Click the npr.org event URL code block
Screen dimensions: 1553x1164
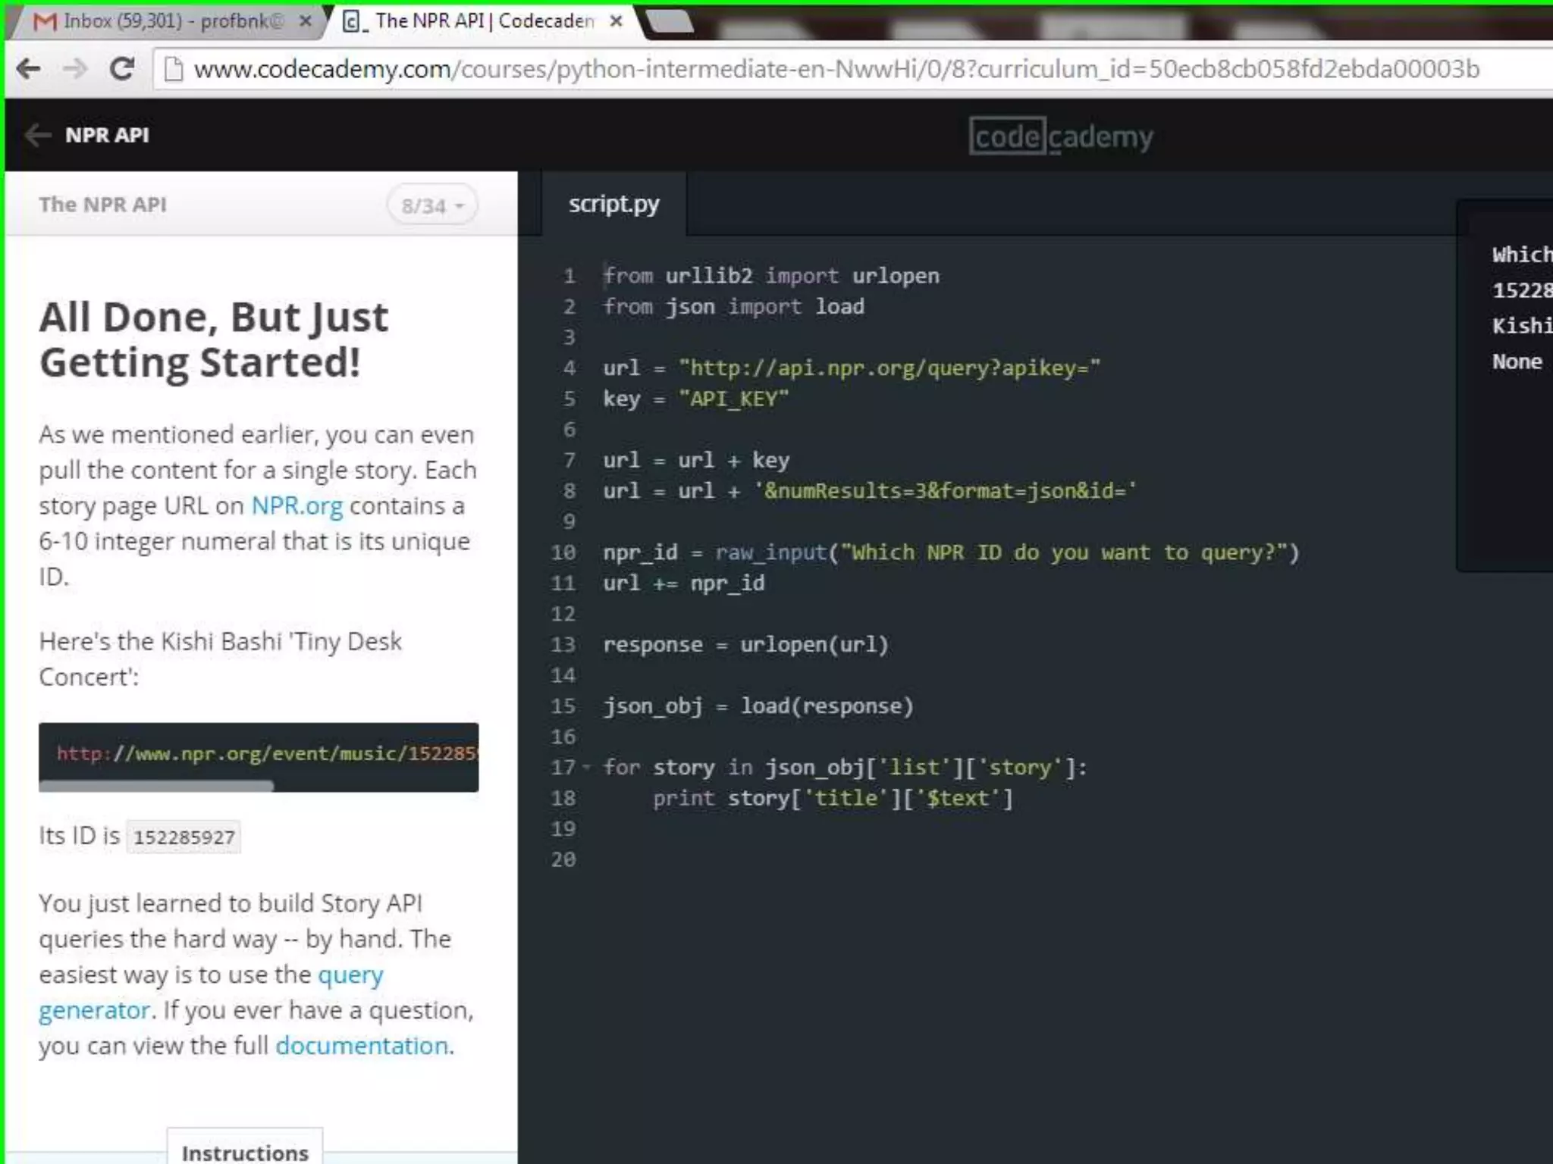coord(259,753)
